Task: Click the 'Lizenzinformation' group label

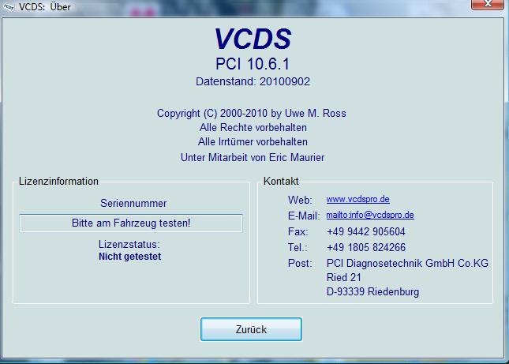Action: point(58,181)
